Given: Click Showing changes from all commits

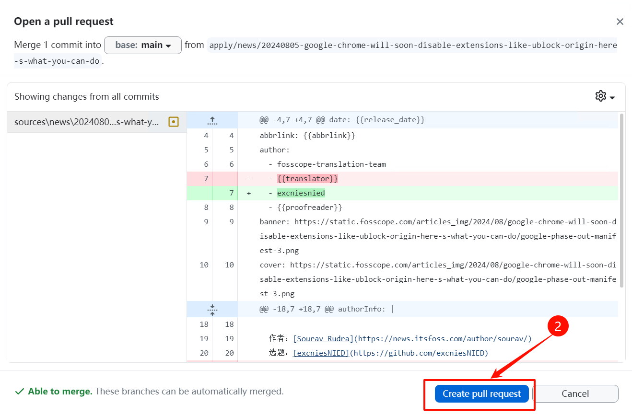Looking at the screenshot, I should pos(86,96).
